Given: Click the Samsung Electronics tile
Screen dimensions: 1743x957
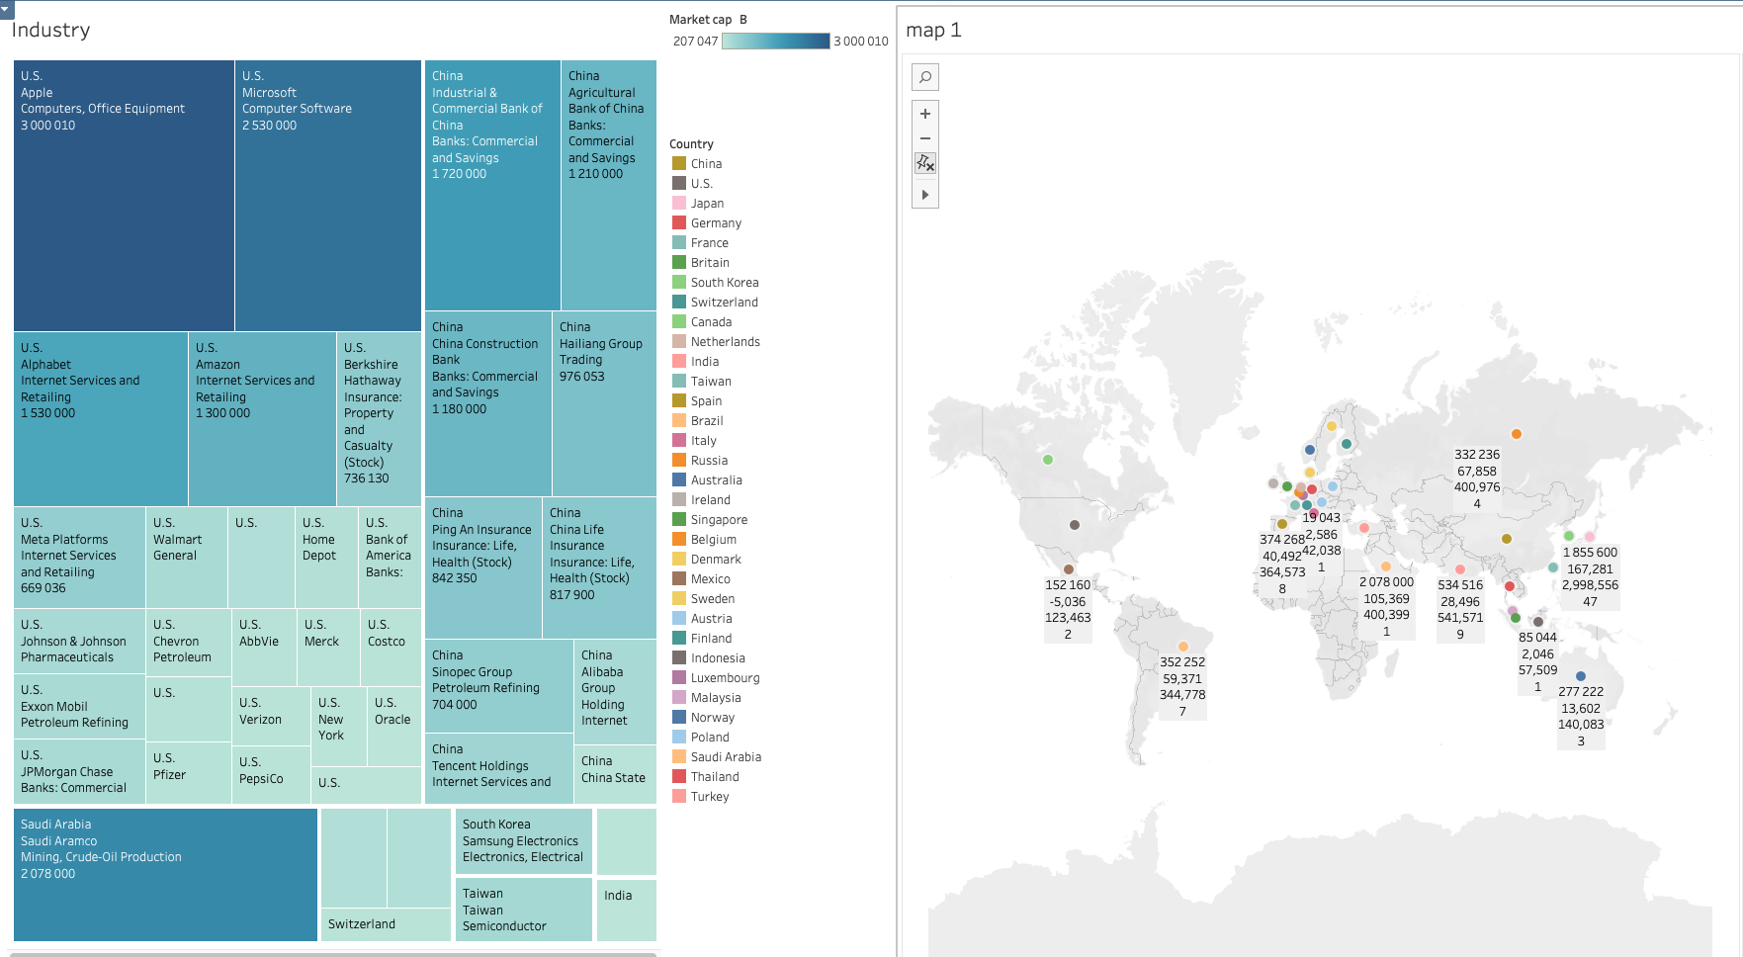Looking at the screenshot, I should click(x=524, y=841).
